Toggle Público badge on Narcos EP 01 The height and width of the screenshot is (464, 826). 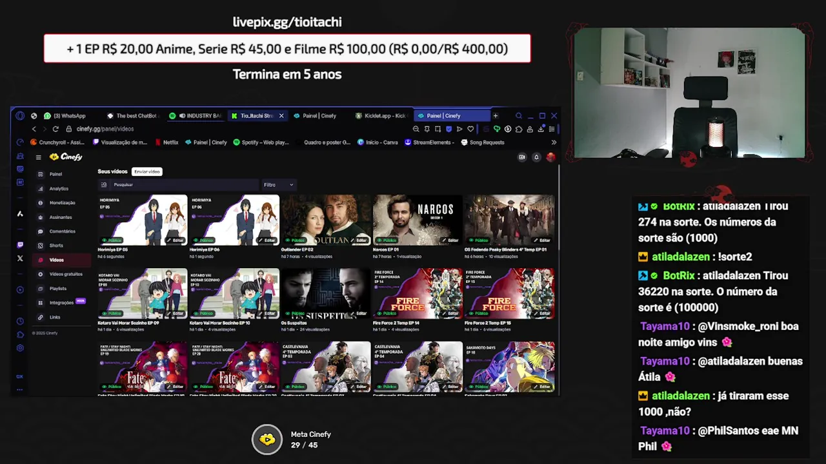click(x=387, y=240)
